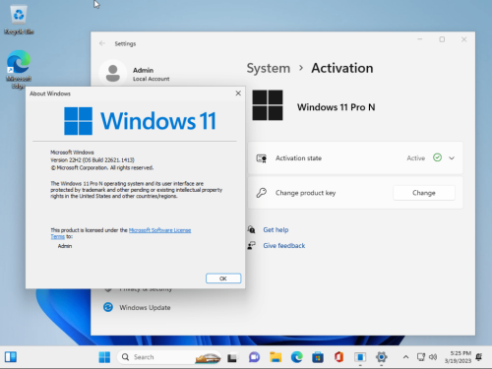The image size is (492, 369).
Task: Switch to the About Windows taskbar item
Action: pyautogui.click(x=360, y=357)
